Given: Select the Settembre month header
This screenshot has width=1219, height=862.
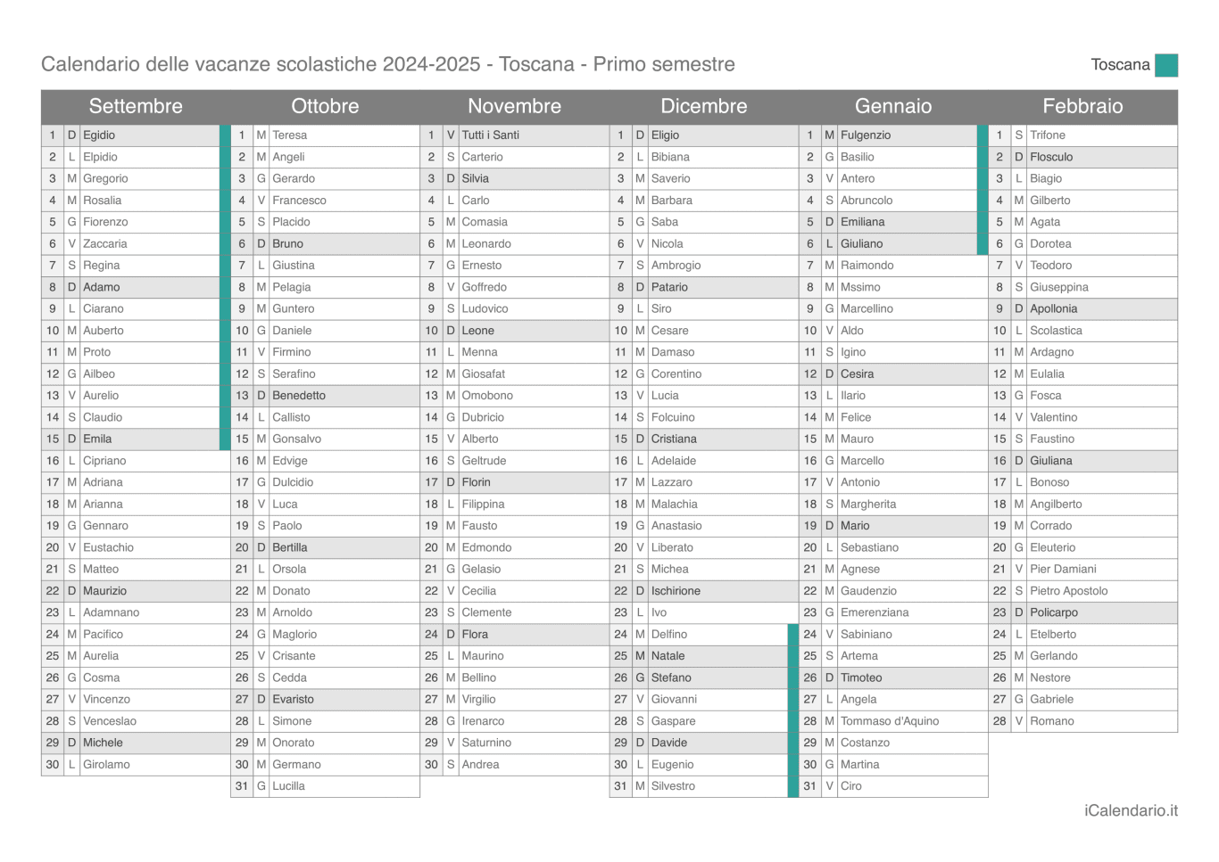Looking at the screenshot, I should [x=136, y=106].
